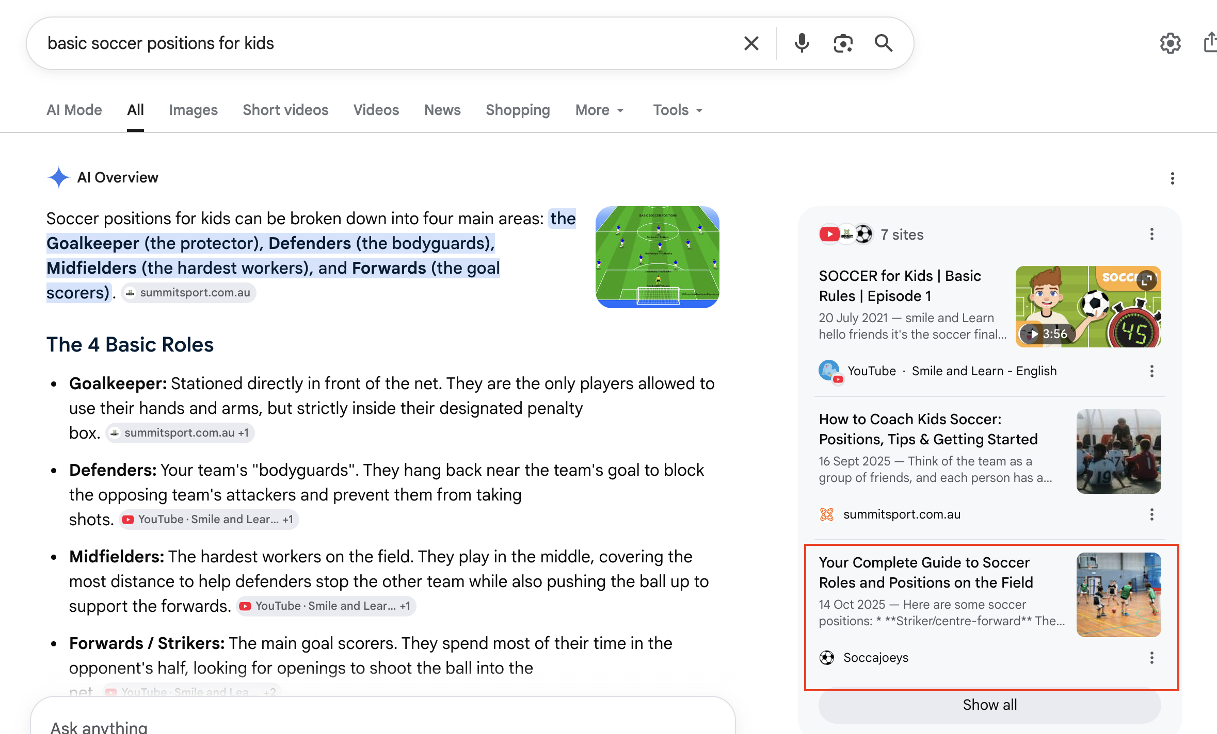Click YouTube citation chip under Defenders bullet
The height and width of the screenshot is (734, 1217).
tap(209, 520)
